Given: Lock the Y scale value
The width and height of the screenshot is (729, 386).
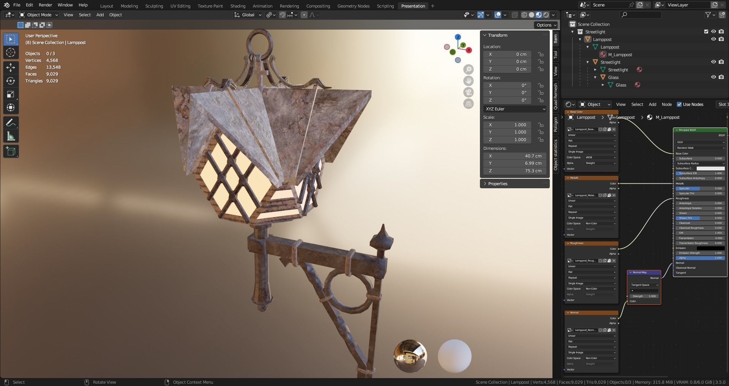Looking at the screenshot, I should tap(540, 132).
